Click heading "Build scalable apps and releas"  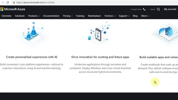click(x=159, y=57)
